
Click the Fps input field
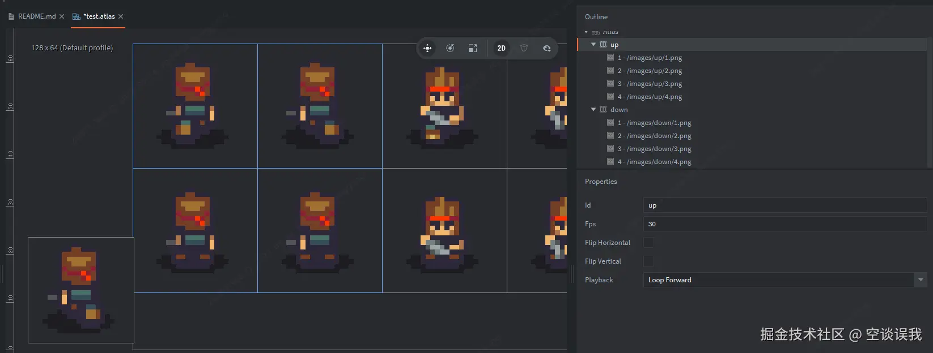point(785,224)
